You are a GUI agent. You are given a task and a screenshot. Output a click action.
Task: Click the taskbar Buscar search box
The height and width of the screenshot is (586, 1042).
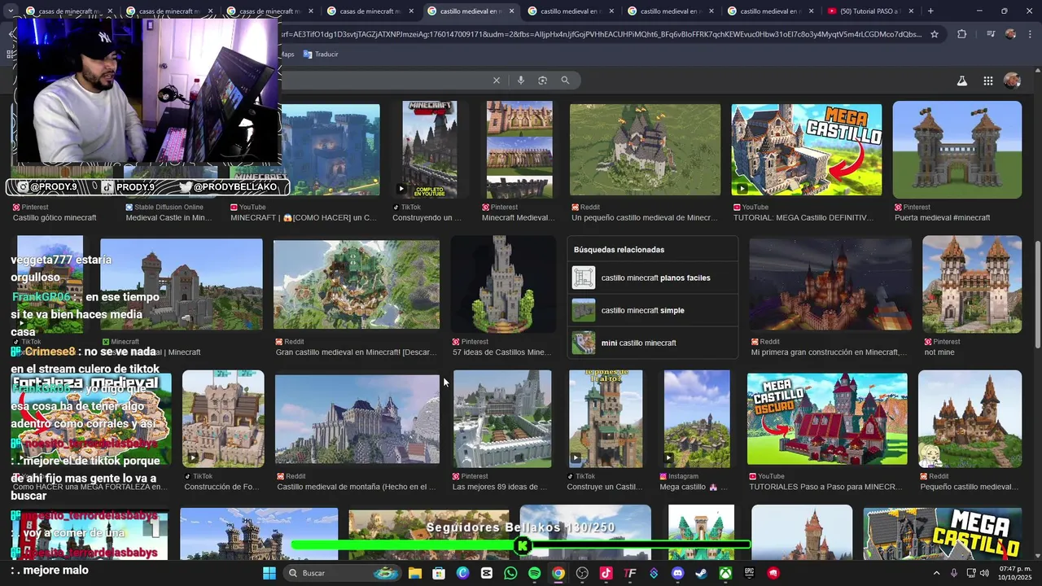tap(343, 573)
